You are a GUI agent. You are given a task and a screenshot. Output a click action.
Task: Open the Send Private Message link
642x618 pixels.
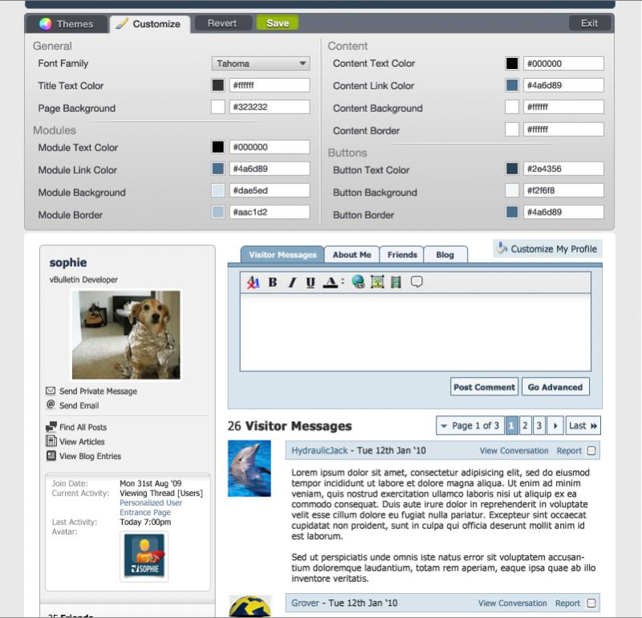[x=98, y=391]
